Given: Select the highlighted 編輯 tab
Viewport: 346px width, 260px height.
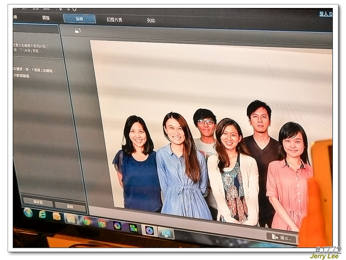Looking at the screenshot, I should click(x=80, y=19).
